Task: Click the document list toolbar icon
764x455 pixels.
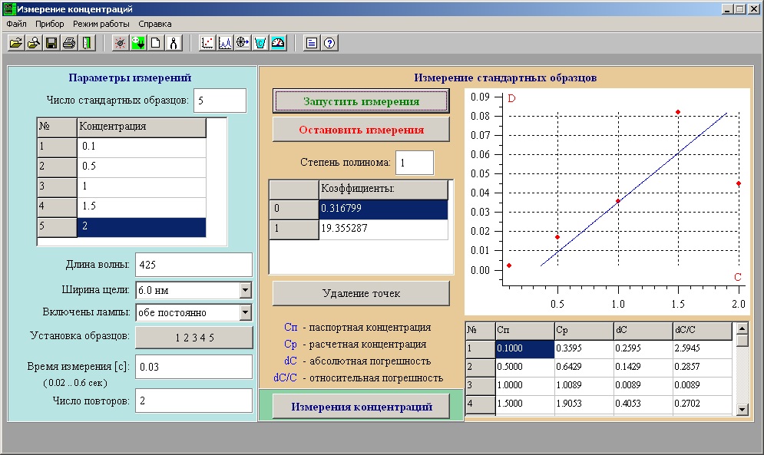Action: coord(312,43)
